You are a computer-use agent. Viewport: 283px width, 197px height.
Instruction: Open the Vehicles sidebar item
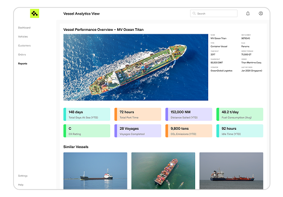pyautogui.click(x=23, y=36)
